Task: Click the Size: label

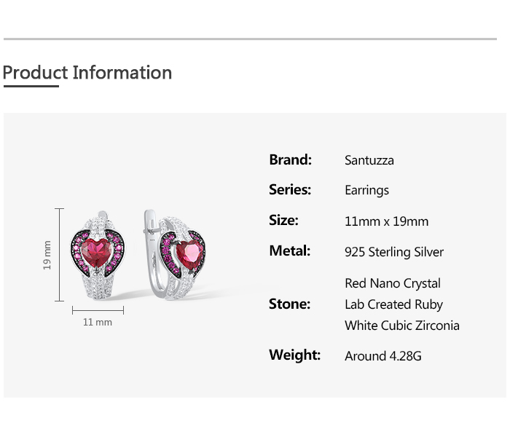Action: pos(283,220)
